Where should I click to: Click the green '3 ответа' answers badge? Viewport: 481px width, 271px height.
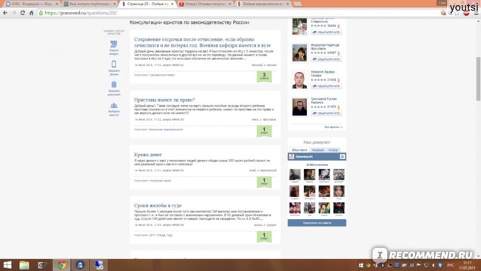click(x=264, y=76)
